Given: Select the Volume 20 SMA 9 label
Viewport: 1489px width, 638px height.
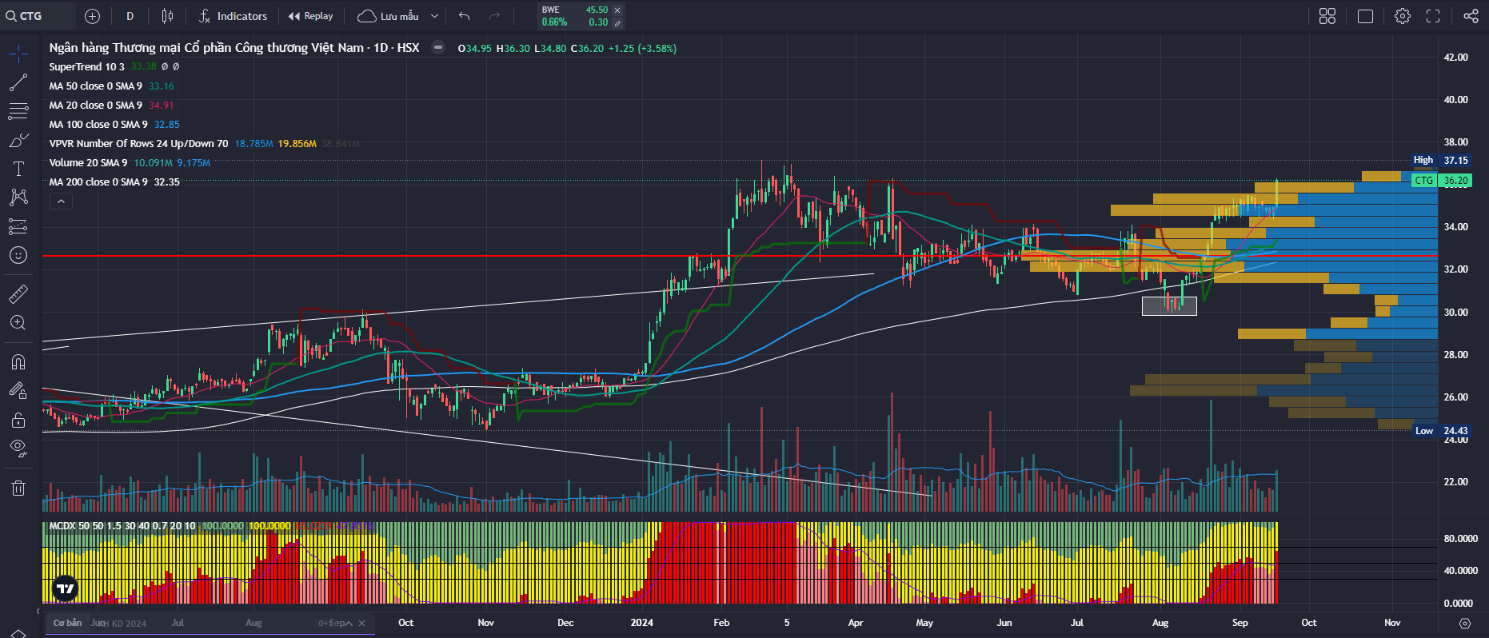Looking at the screenshot, I should [88, 163].
